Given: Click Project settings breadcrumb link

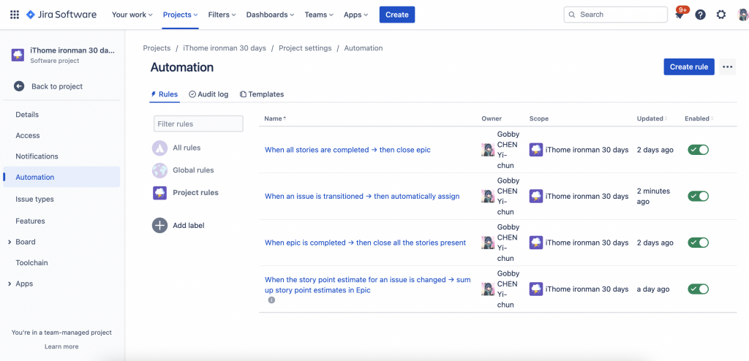Looking at the screenshot, I should pyautogui.click(x=305, y=48).
